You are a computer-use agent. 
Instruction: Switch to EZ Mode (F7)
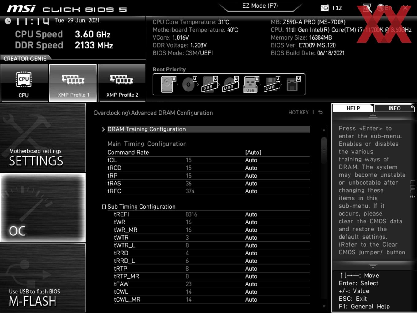pyautogui.click(x=260, y=6)
